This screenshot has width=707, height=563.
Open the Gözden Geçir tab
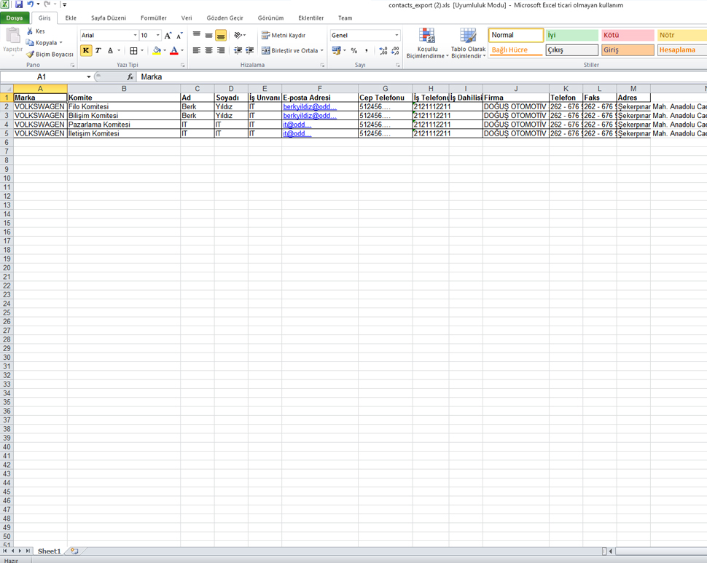point(224,18)
